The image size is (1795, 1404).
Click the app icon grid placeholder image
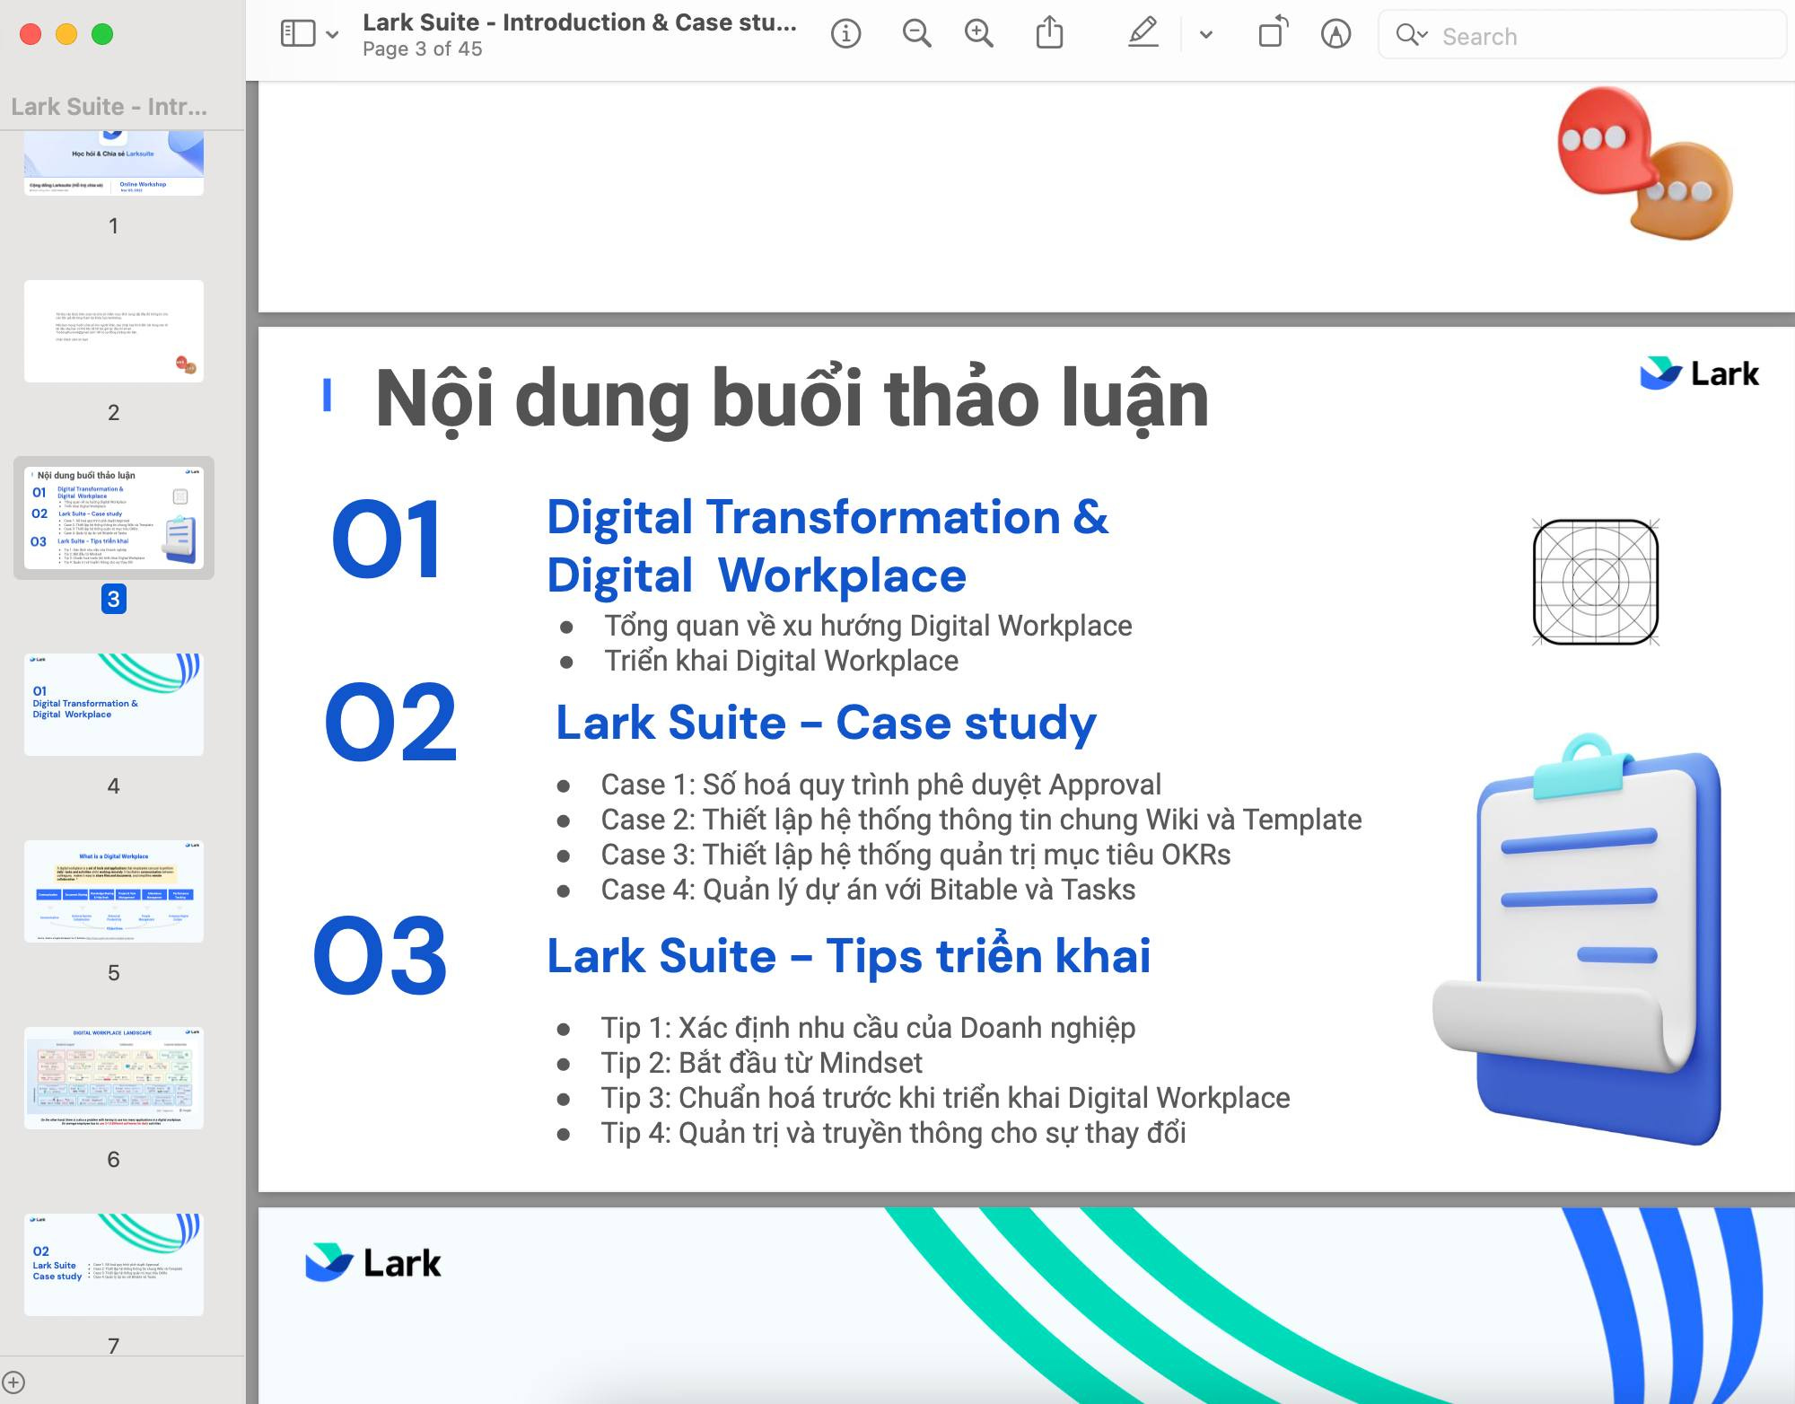(1595, 582)
